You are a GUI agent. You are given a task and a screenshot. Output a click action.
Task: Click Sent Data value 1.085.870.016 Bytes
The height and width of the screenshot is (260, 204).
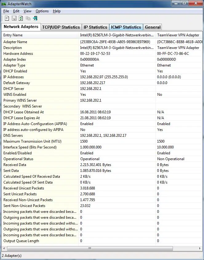[x=96, y=171]
